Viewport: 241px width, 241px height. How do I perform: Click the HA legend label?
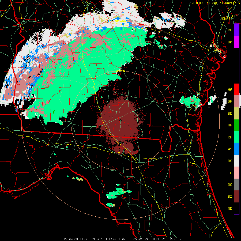[x=230, y=89]
